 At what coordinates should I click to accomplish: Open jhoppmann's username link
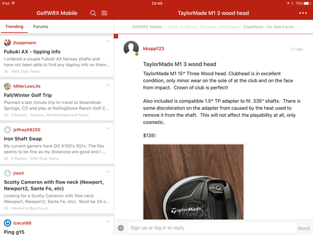[25, 43]
